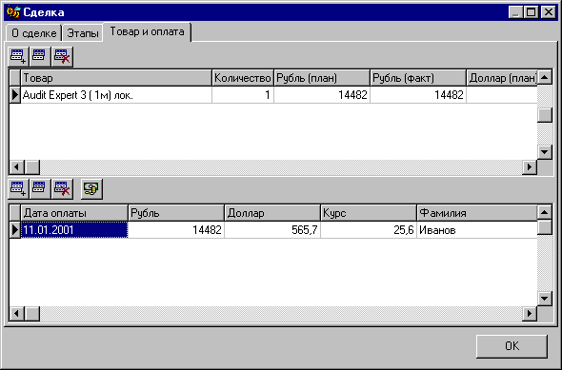Click the money coins icon in payments toolbar
562x370 pixels.
coord(91,189)
